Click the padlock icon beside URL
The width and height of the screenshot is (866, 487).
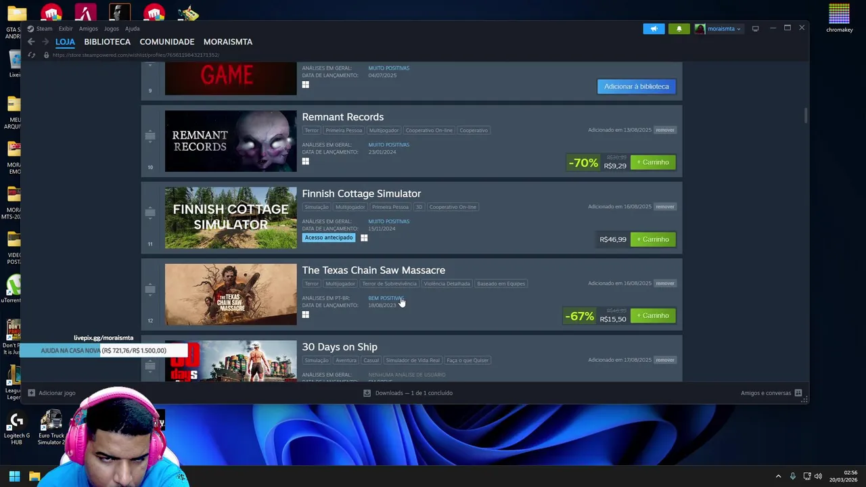[x=46, y=55]
